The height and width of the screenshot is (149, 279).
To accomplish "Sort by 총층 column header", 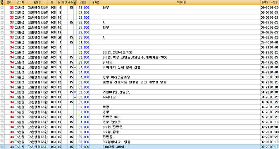I will click(x=70, y=2).
